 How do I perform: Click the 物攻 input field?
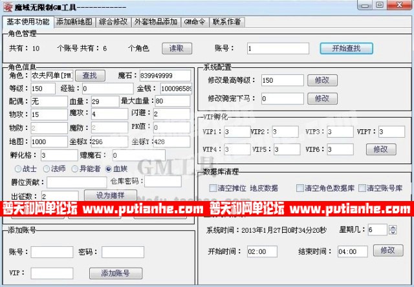pos(49,114)
